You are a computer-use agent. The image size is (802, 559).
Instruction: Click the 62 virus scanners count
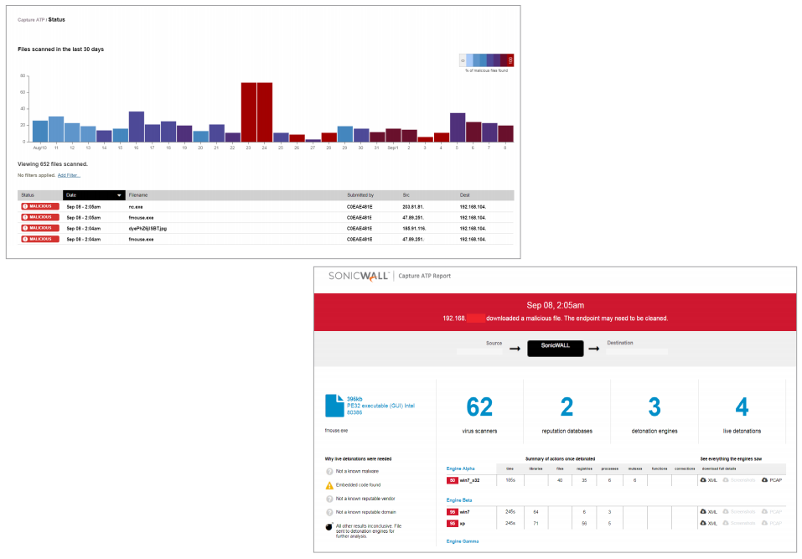coord(479,407)
